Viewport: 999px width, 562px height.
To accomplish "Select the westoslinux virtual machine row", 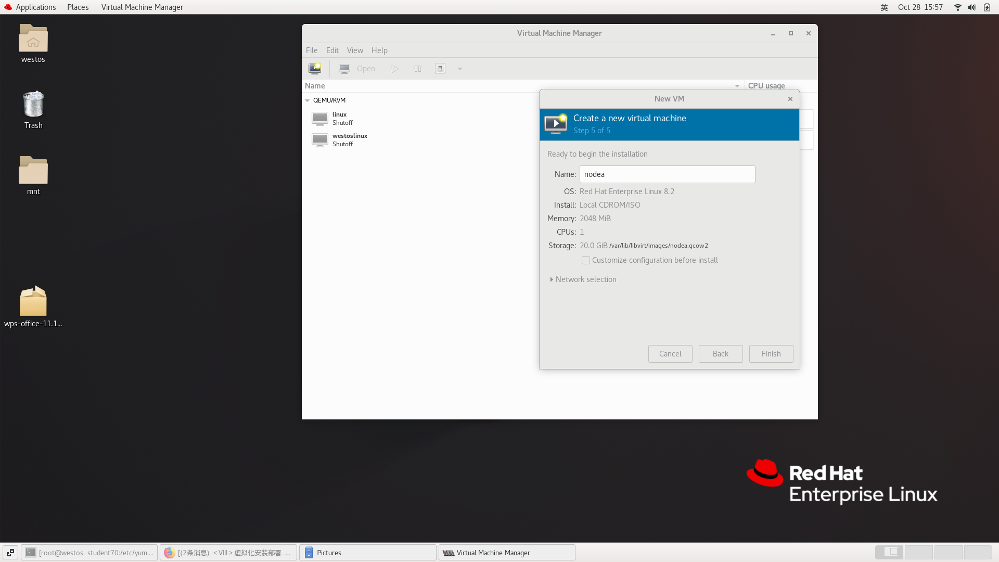I will 420,140.
